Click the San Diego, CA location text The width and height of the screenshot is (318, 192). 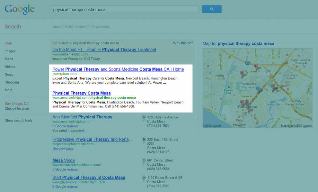[17, 104]
